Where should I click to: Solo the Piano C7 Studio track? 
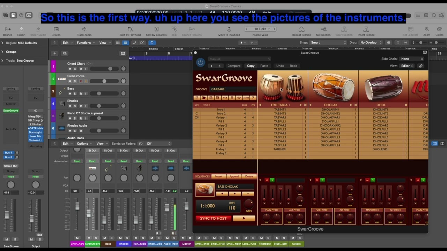[75, 119]
